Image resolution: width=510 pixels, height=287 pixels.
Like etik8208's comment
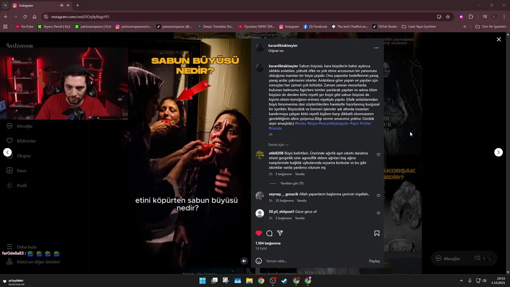click(379, 155)
